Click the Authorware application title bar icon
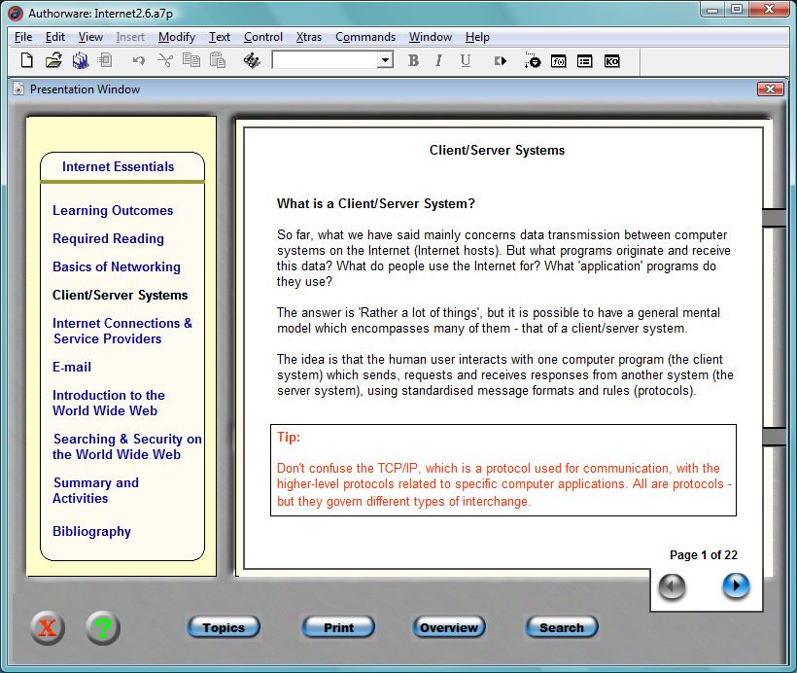 pos(16,14)
